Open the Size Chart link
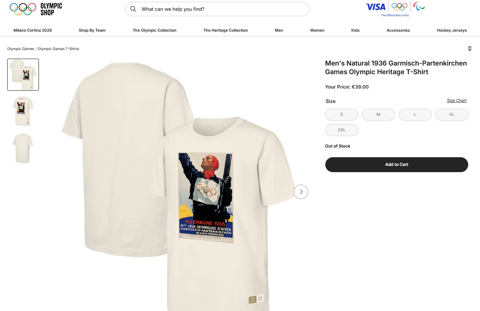This screenshot has width=480, height=311. click(x=457, y=100)
